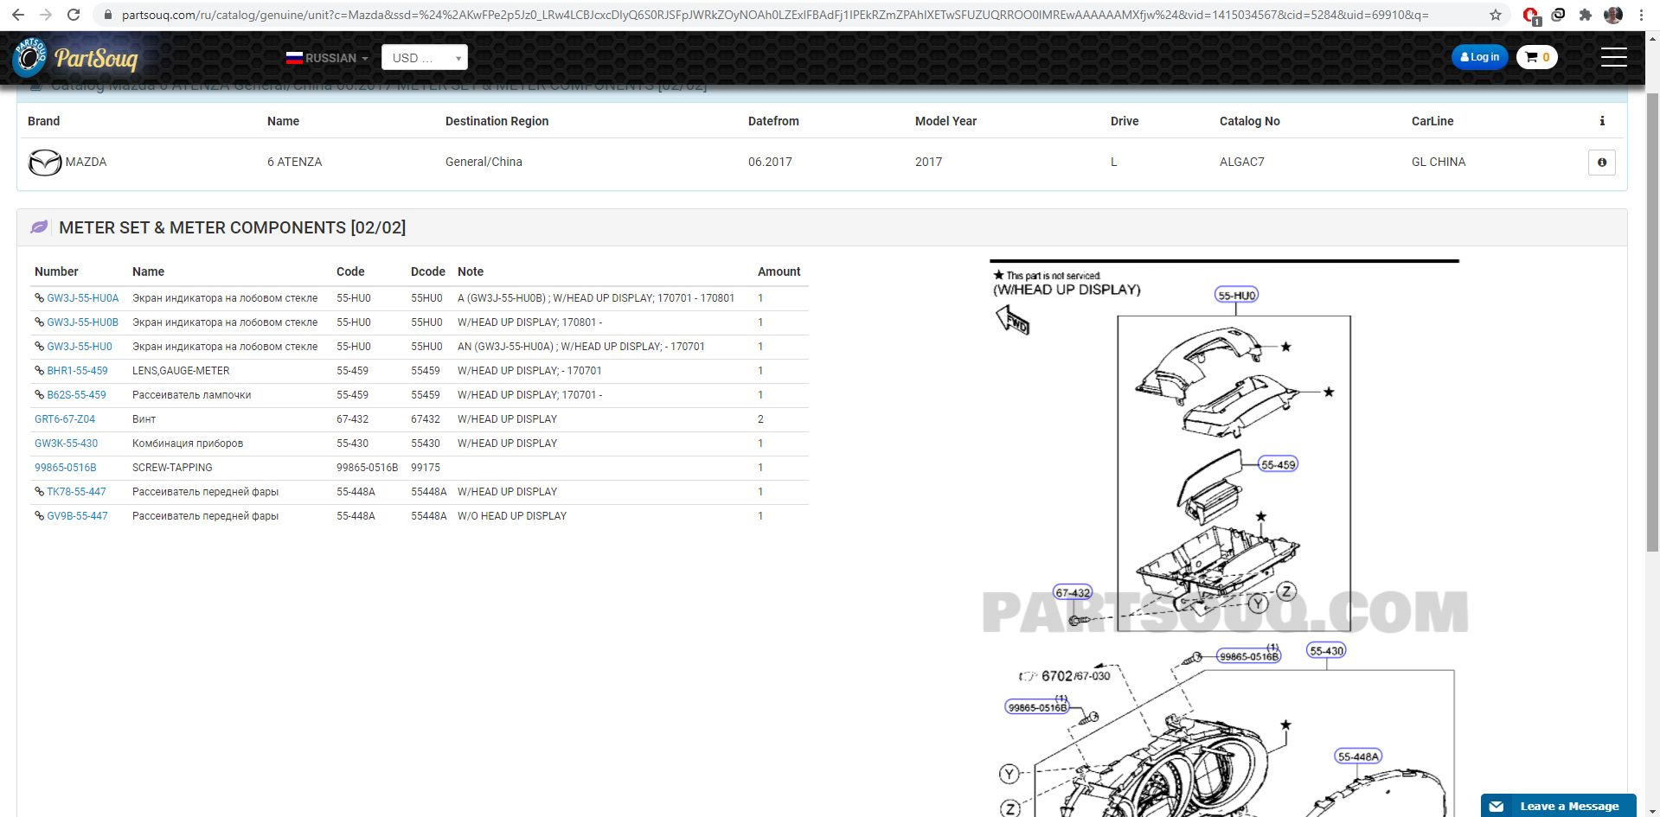Click the browser forward arrow
The width and height of the screenshot is (1660, 817).
[x=46, y=15]
